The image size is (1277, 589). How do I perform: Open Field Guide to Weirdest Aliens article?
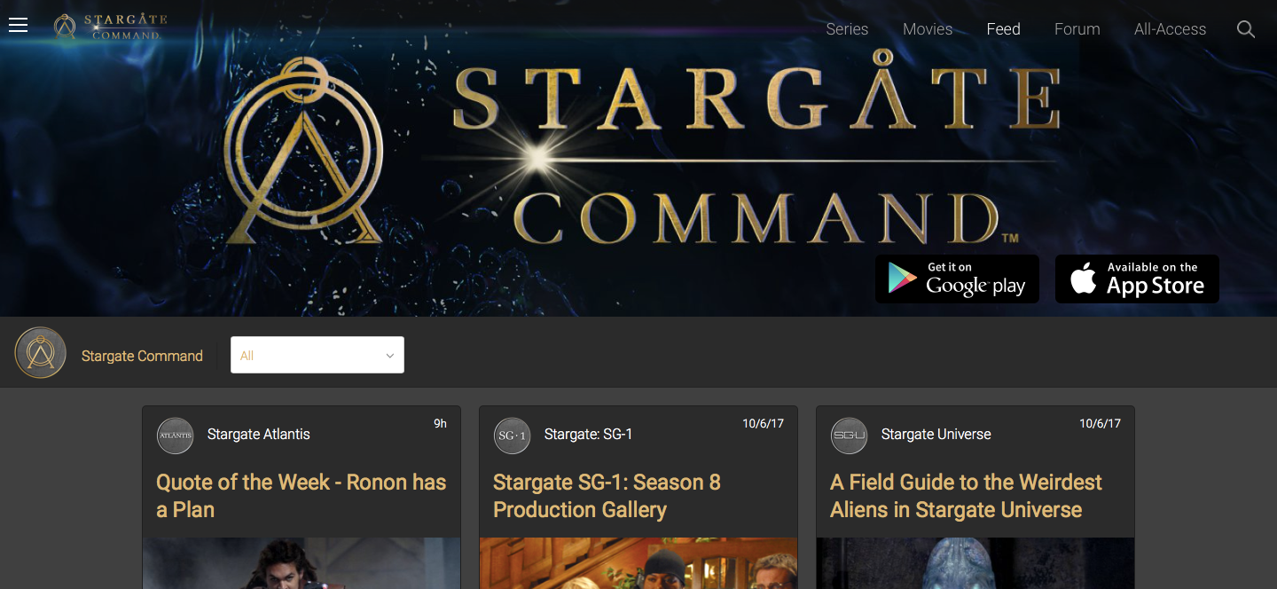click(x=966, y=496)
